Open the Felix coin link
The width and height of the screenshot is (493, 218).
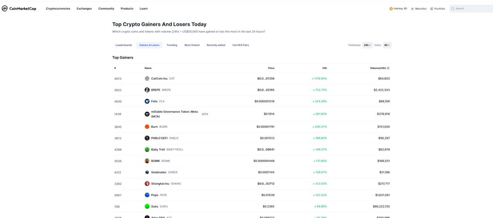154,101
